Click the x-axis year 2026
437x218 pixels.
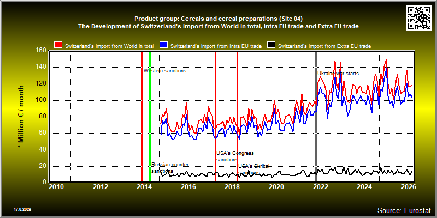click(x=408, y=186)
